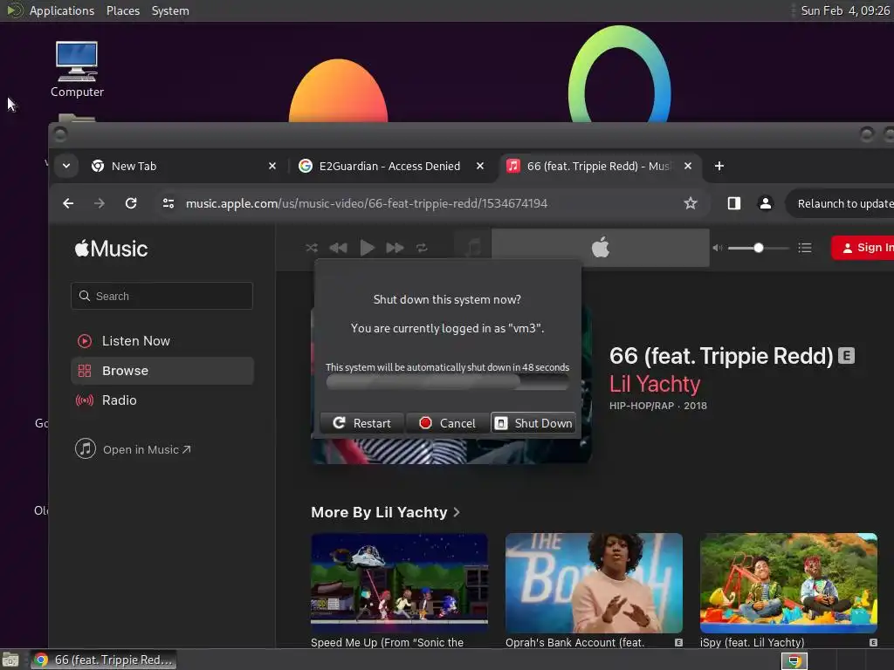Open Listen Now in sidebar

[162, 341]
